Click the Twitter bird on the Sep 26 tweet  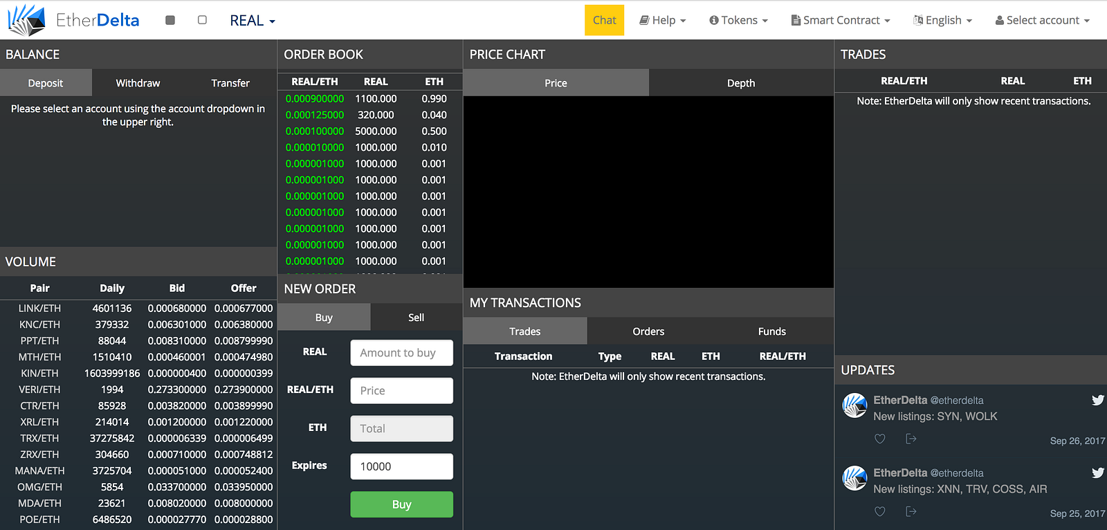click(1097, 400)
